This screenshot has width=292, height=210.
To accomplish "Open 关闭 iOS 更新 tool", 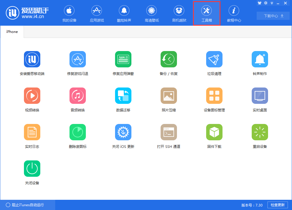I will click(123, 132).
